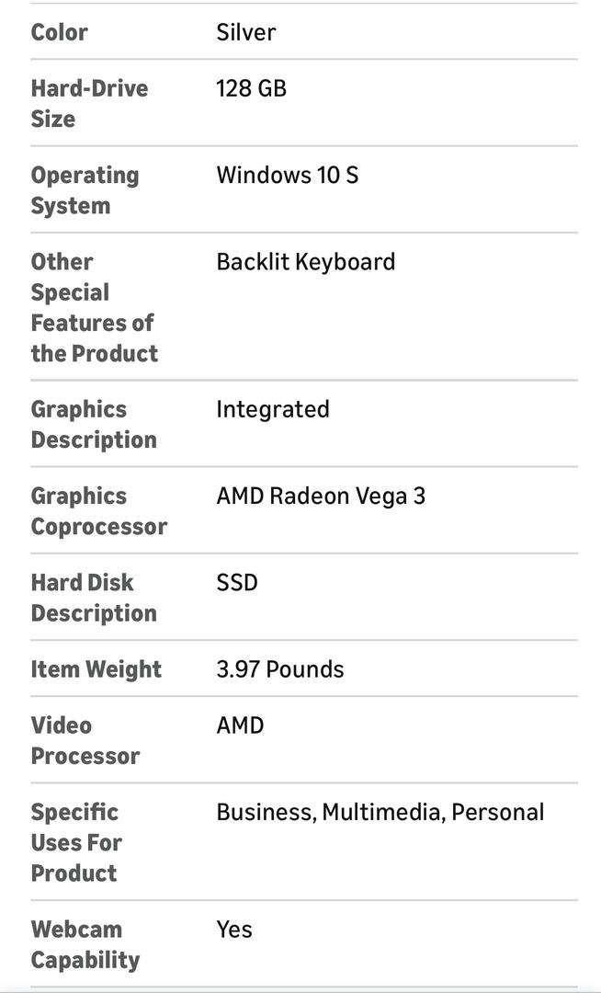
Task: Click the Video Processor label
Action: 85,740
